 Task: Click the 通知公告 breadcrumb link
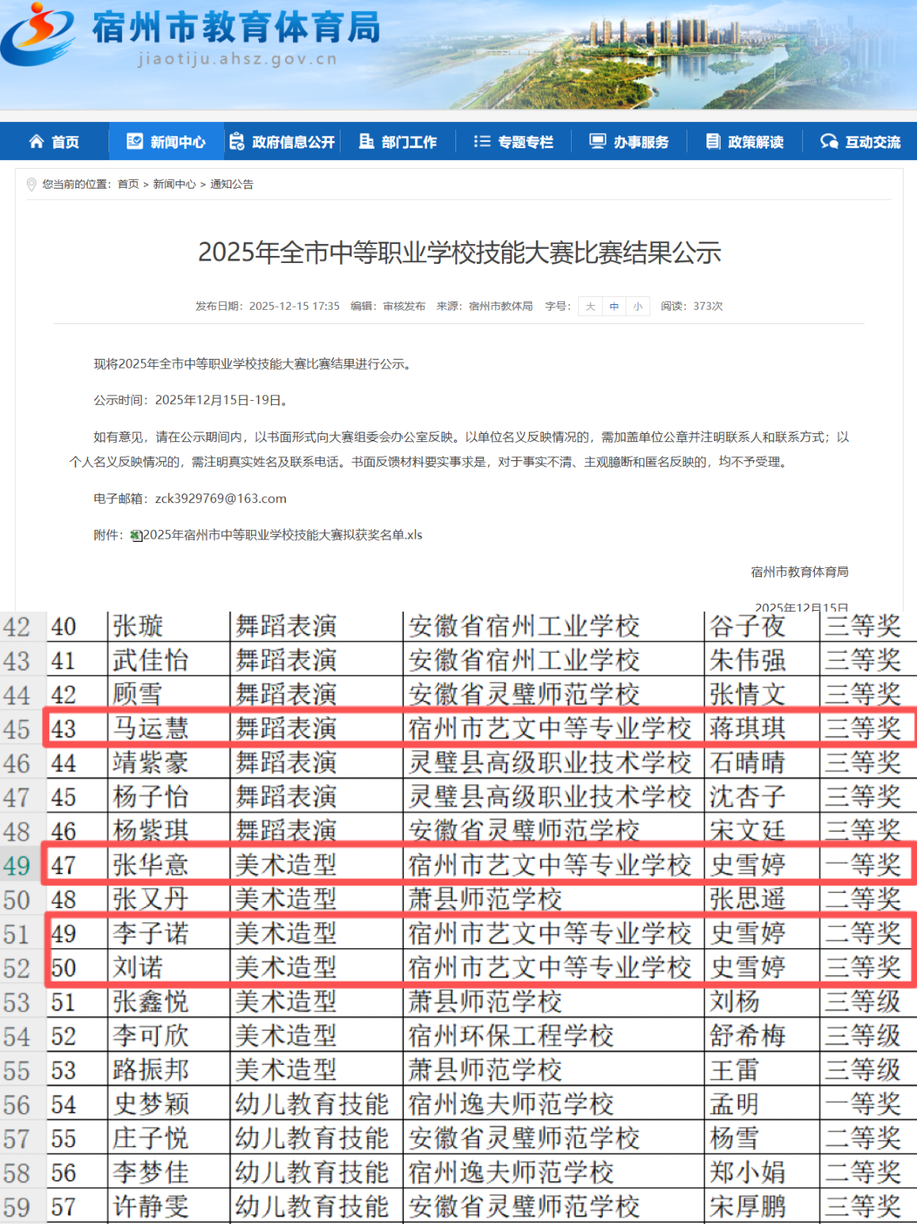pyautogui.click(x=231, y=185)
